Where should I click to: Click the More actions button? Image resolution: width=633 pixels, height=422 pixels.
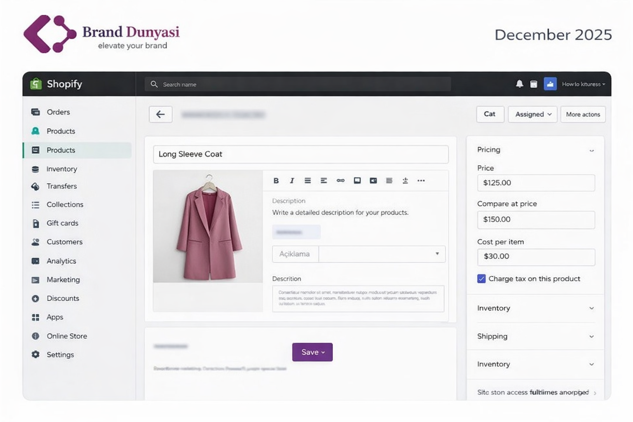coord(583,115)
